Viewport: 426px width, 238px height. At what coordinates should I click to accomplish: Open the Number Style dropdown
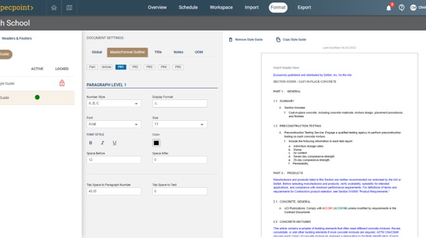[114, 103]
